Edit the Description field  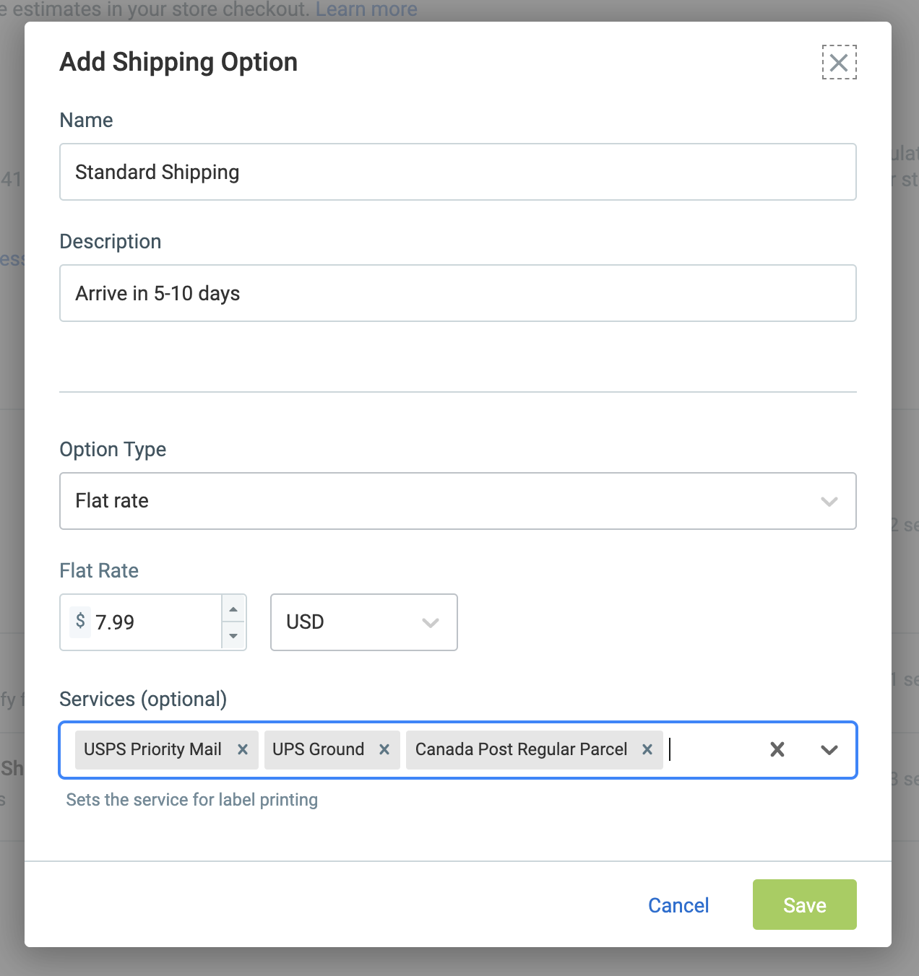[x=458, y=293]
